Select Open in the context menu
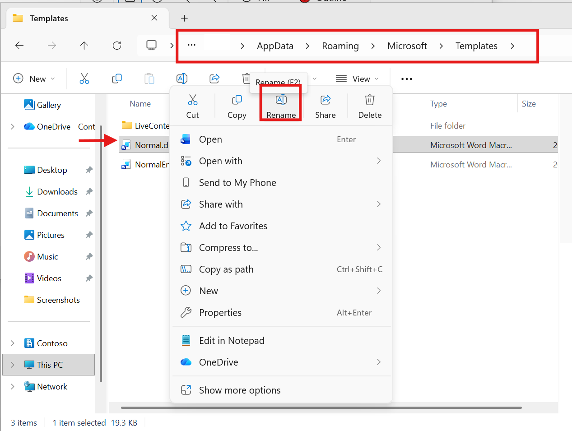 pos(281,139)
